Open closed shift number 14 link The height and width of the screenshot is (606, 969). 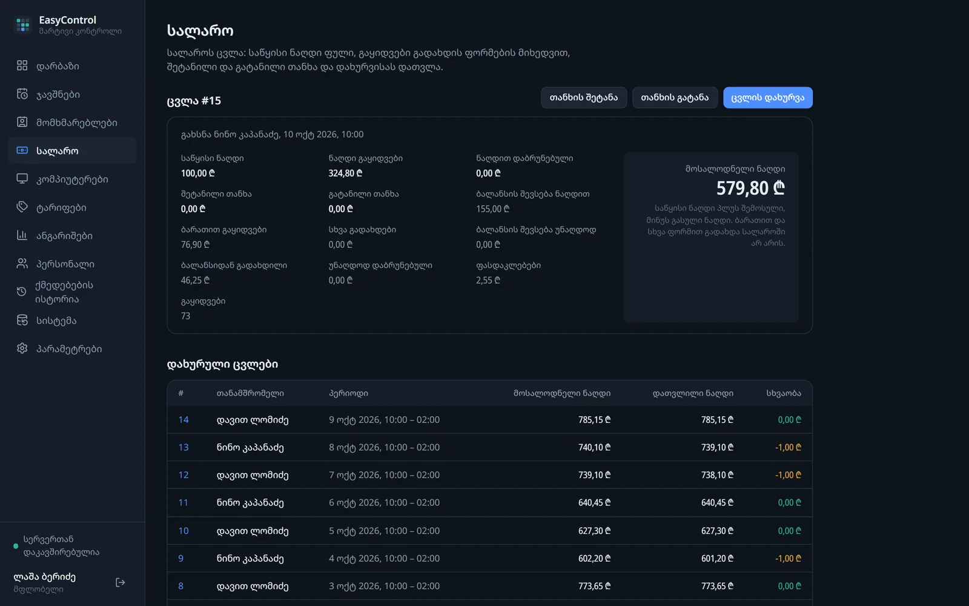(184, 419)
